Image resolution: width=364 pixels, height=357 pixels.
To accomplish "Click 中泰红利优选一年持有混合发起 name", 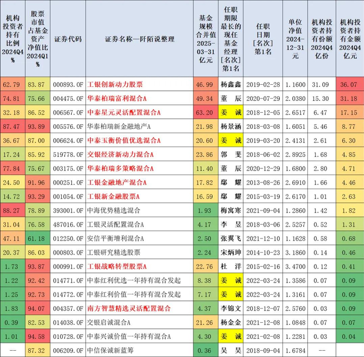I will click(x=134, y=281).
